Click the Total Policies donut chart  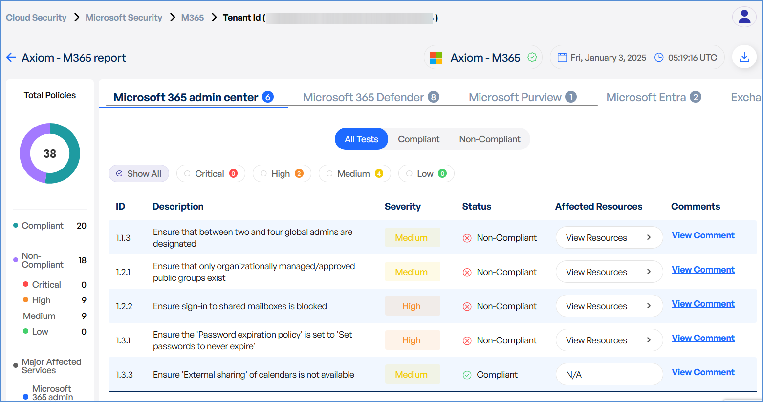[x=50, y=153]
